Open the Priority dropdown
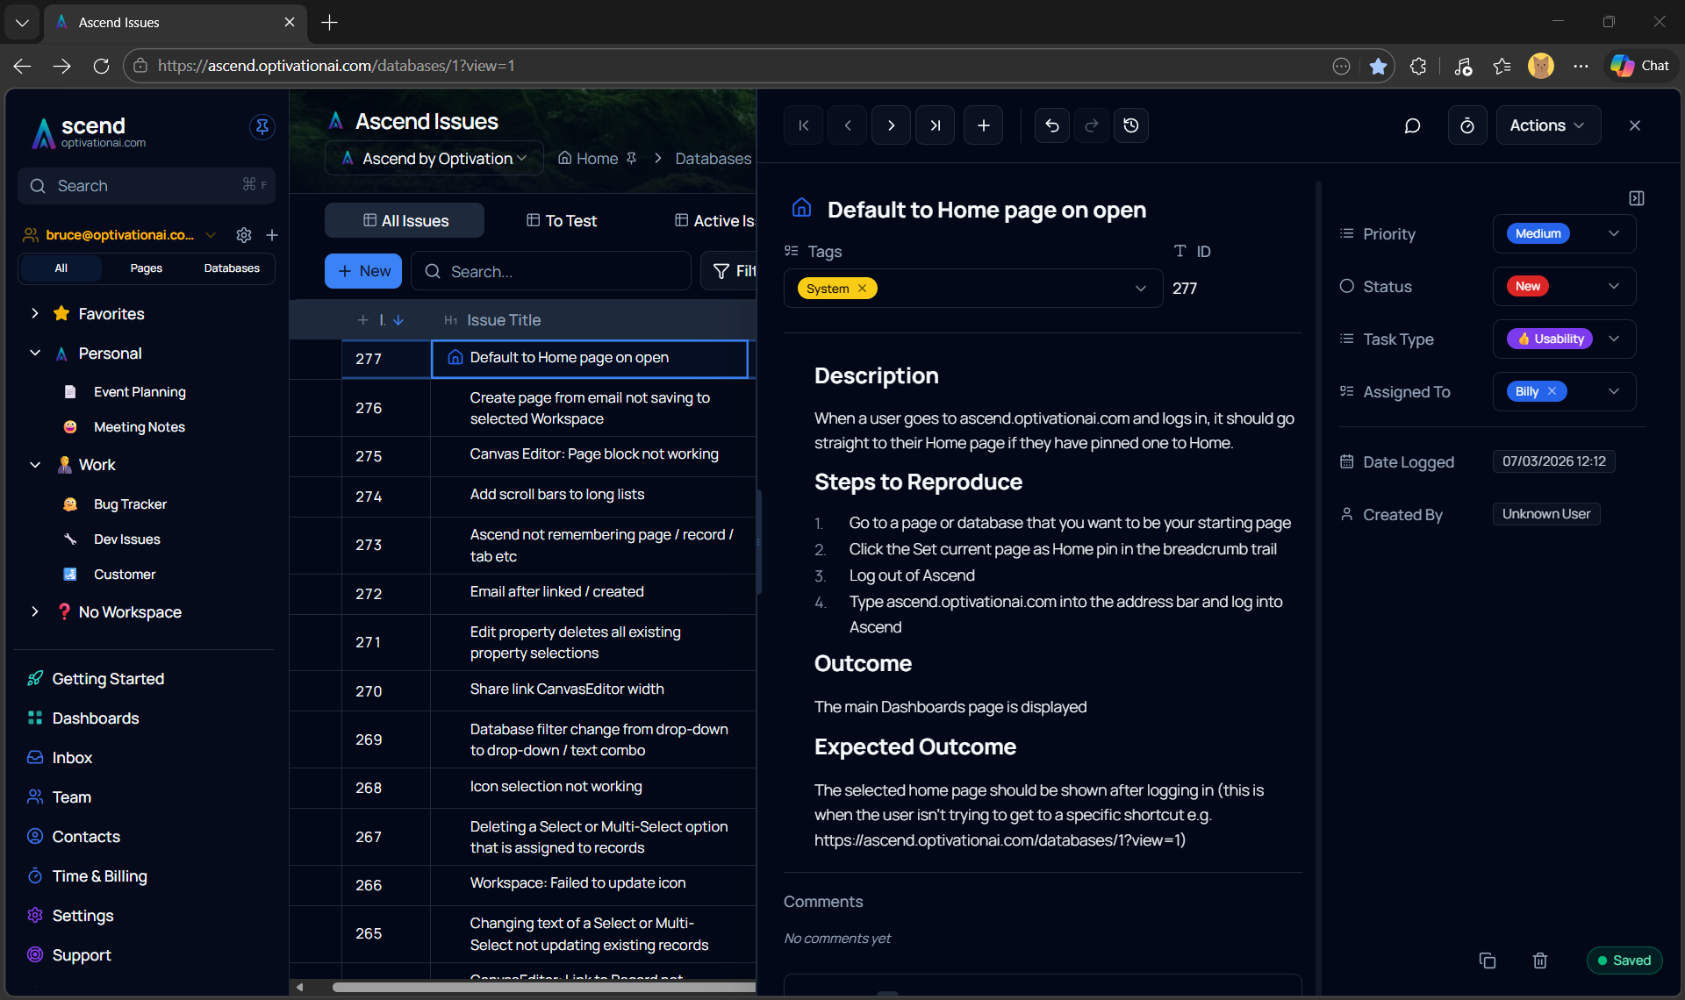Screen dimensions: 1685x1000 pyautogui.click(x=1613, y=233)
